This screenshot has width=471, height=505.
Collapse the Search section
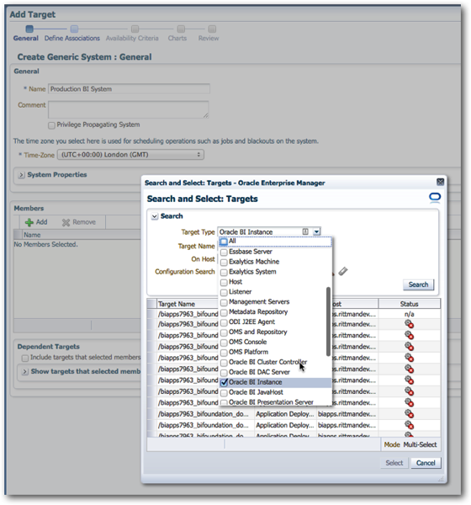[x=155, y=216]
